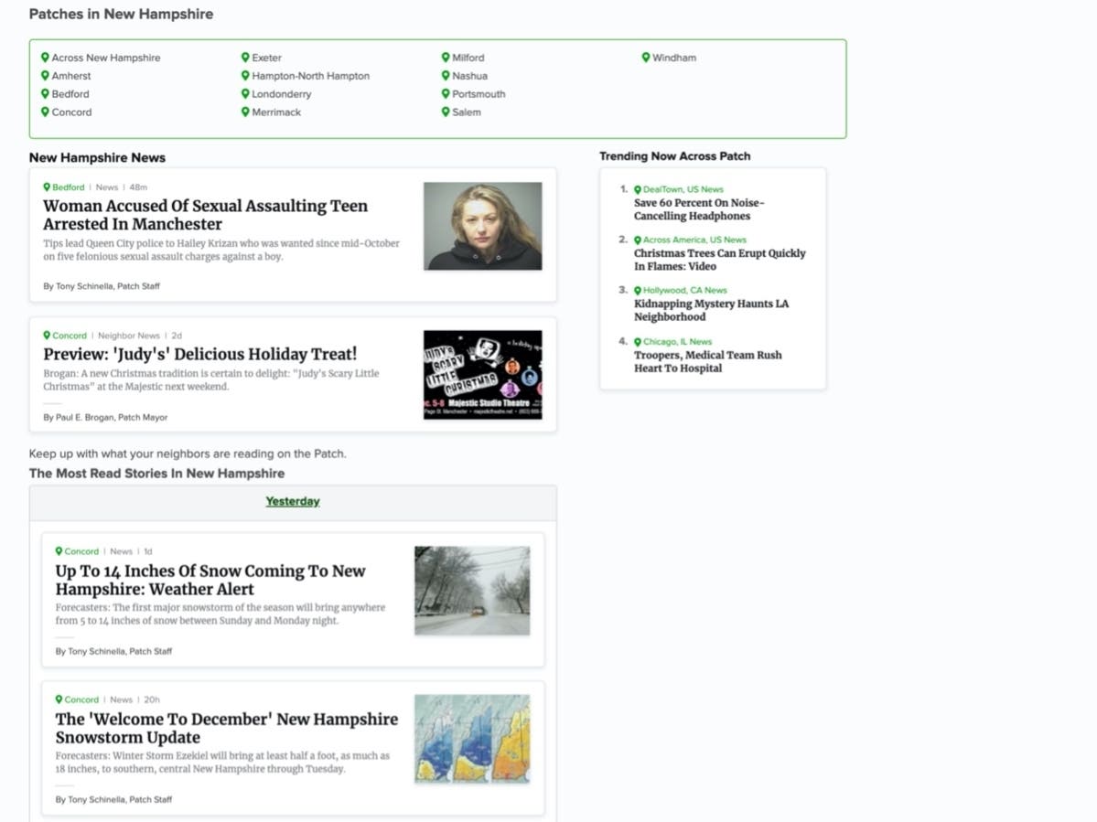This screenshot has width=1097, height=822.
Task: Click the pin icon next to Windham
Action: tap(646, 57)
